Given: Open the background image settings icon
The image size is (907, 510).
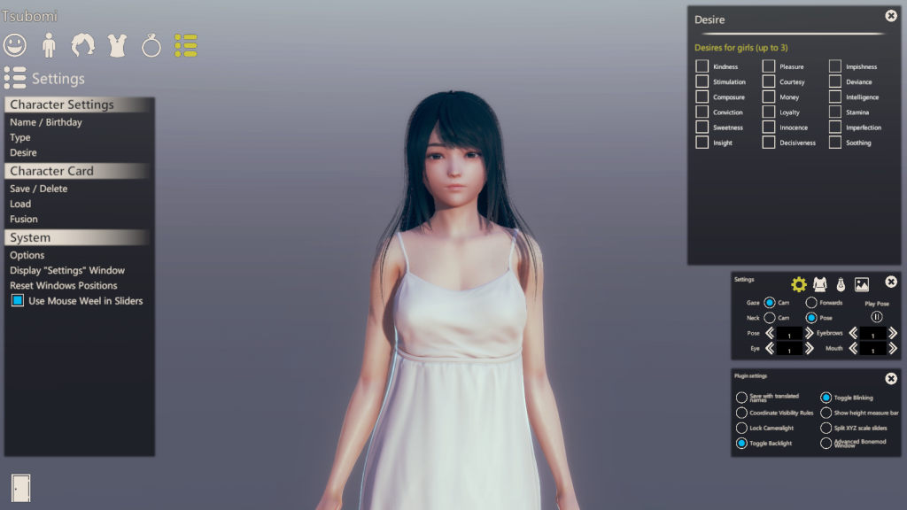Looking at the screenshot, I should coord(861,284).
